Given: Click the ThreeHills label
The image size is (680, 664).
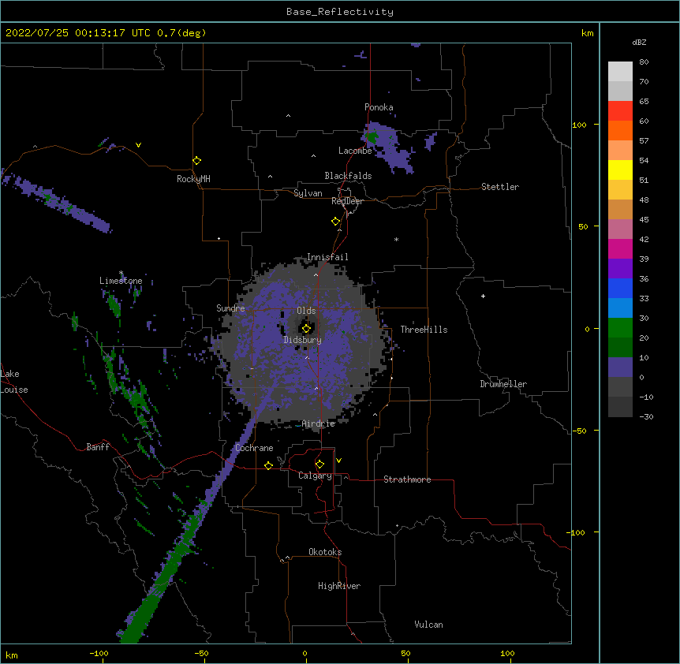Looking at the screenshot, I should (424, 330).
